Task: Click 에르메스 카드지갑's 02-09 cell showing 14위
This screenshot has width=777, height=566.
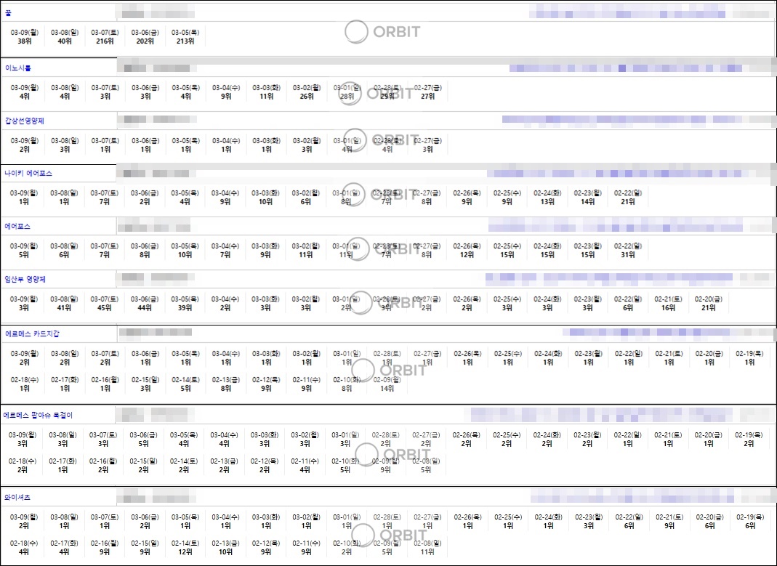Action: click(387, 384)
